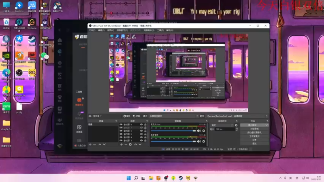Toggle lock icon of source 6
The width and height of the screenshot is (324, 182).
(x=145, y=131)
